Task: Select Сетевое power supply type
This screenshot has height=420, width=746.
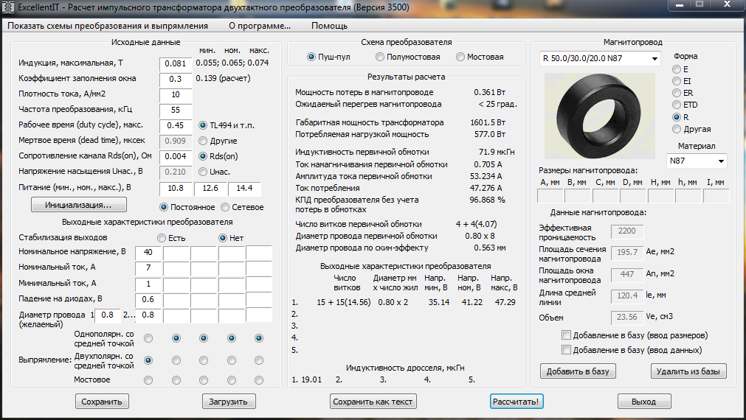Action: pyautogui.click(x=226, y=207)
